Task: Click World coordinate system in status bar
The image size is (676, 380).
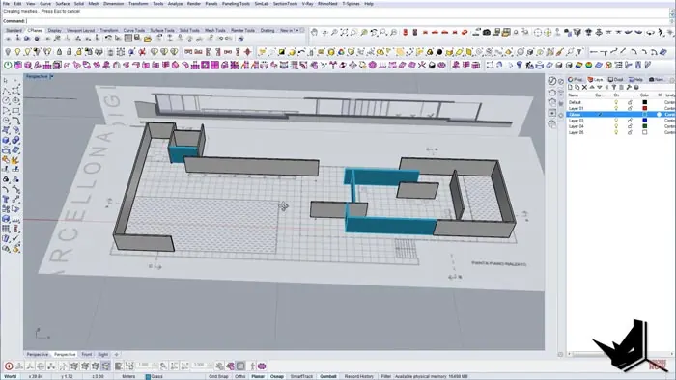Action: click(10, 376)
